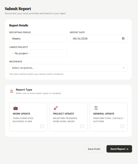Click 'Select one or more report types' subtitle

(39, 93)
